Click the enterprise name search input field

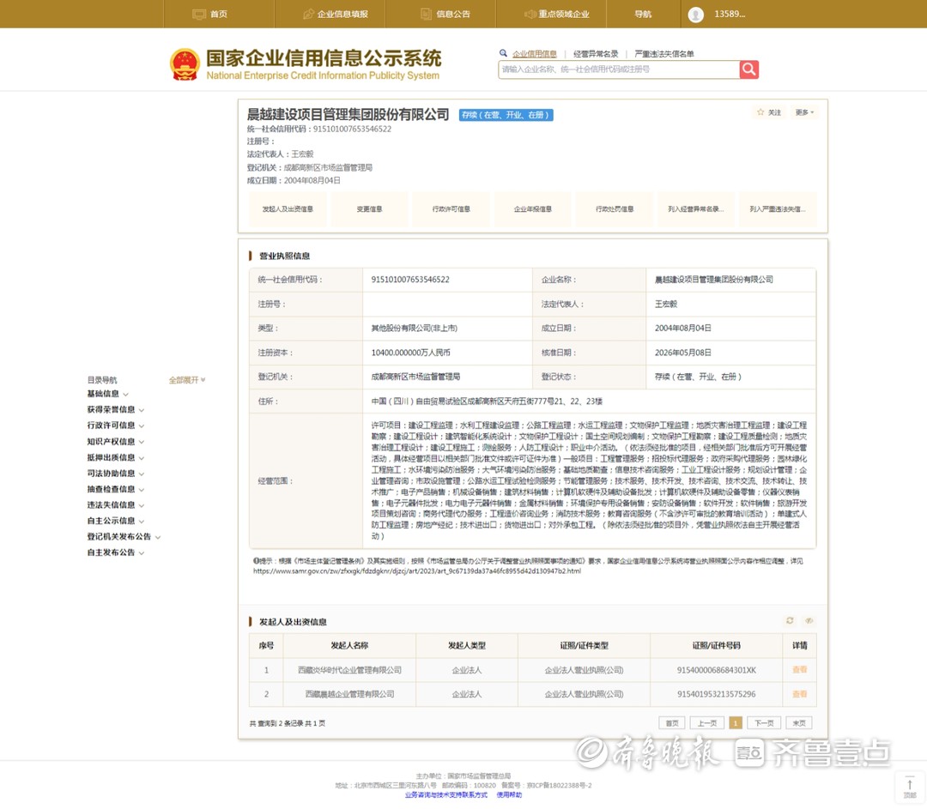(x=619, y=69)
